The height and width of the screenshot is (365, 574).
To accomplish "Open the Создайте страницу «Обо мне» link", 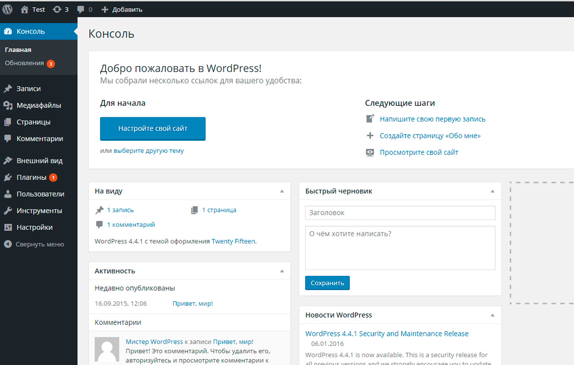I will [430, 136].
